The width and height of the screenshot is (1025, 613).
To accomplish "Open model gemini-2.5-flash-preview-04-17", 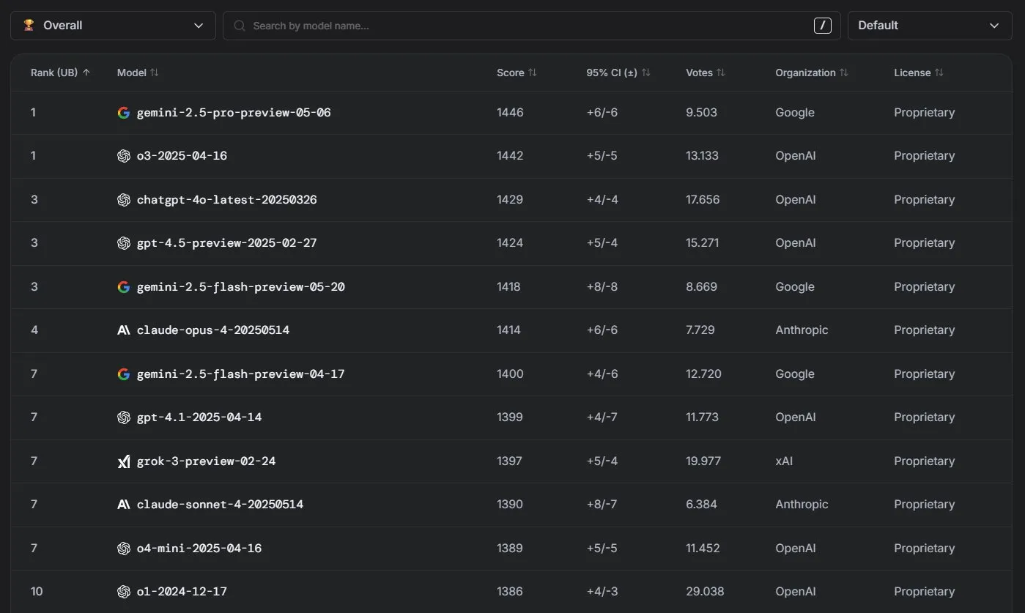I will pyautogui.click(x=241, y=374).
